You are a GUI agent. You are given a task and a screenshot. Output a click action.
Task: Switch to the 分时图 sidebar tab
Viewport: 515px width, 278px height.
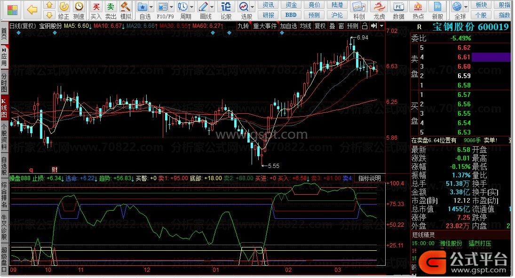click(x=4, y=82)
